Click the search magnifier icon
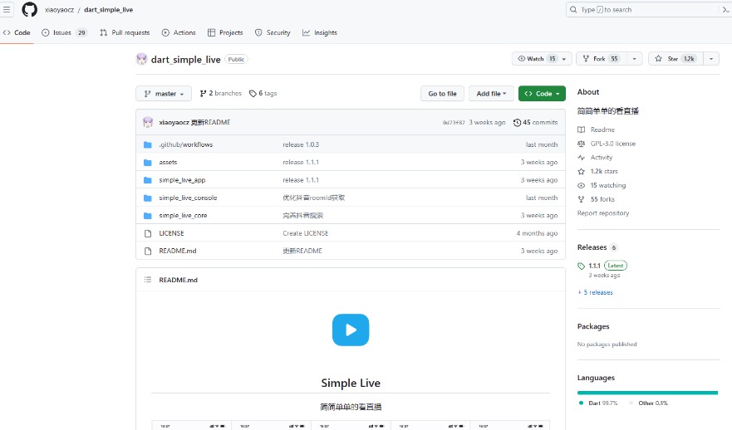Image resolution: width=732 pixels, height=430 pixels. (x=573, y=9)
